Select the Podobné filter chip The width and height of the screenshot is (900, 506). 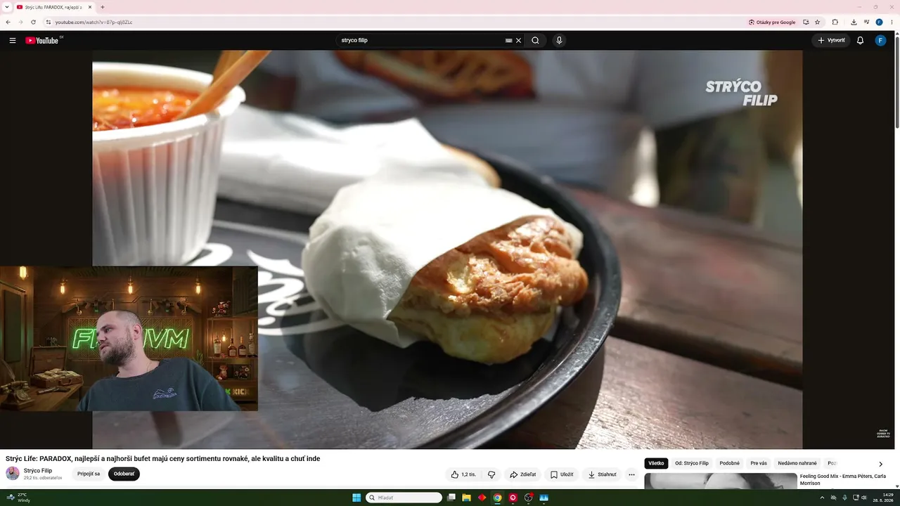point(730,464)
